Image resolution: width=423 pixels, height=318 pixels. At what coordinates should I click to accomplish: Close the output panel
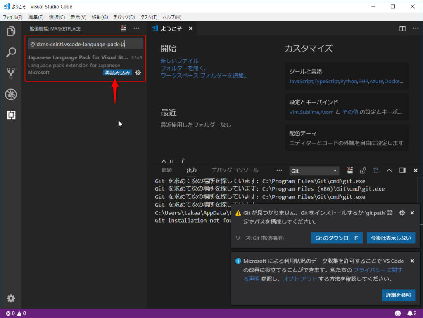click(x=416, y=170)
